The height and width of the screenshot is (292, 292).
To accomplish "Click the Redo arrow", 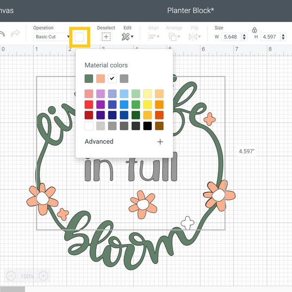I will tap(15, 34).
